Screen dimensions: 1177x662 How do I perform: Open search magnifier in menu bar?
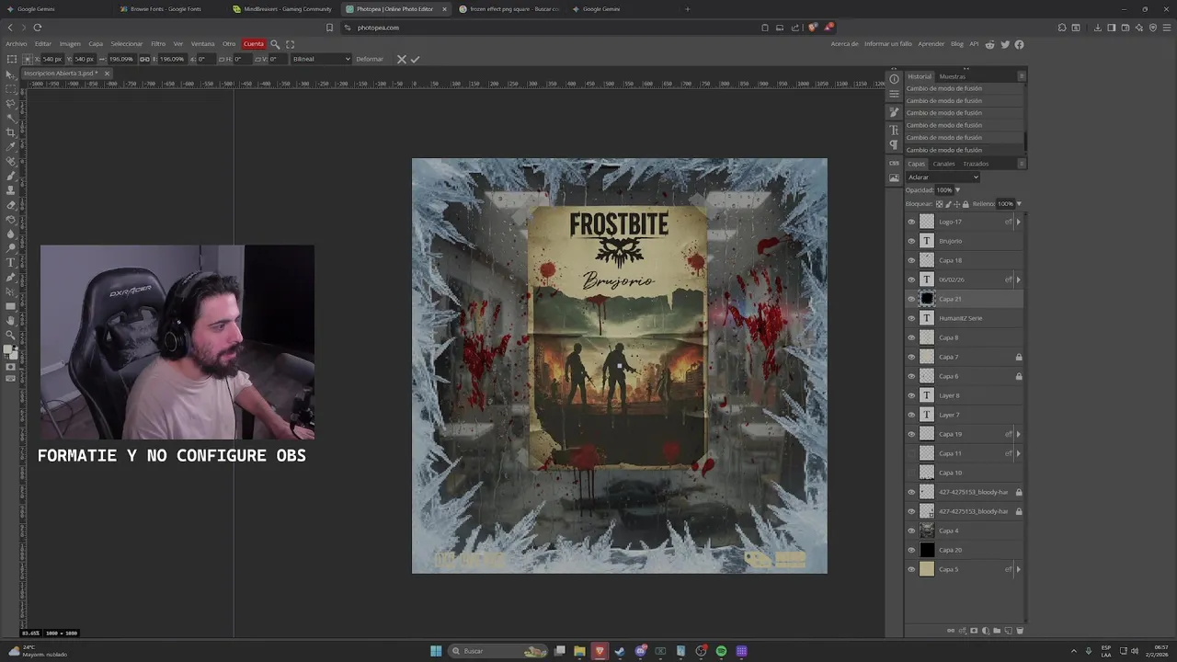coord(275,44)
